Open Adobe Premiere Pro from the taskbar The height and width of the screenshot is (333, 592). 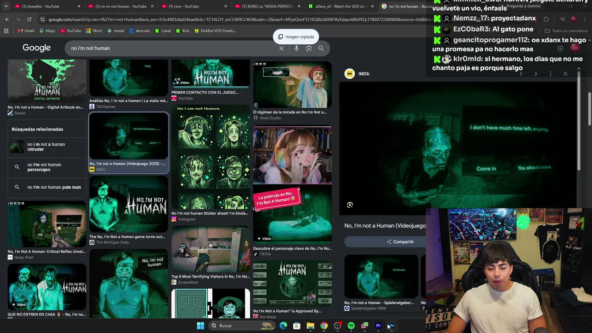point(378,326)
